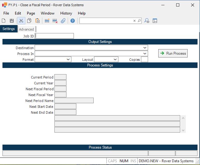Select the Cut scissors icon

(21, 21)
